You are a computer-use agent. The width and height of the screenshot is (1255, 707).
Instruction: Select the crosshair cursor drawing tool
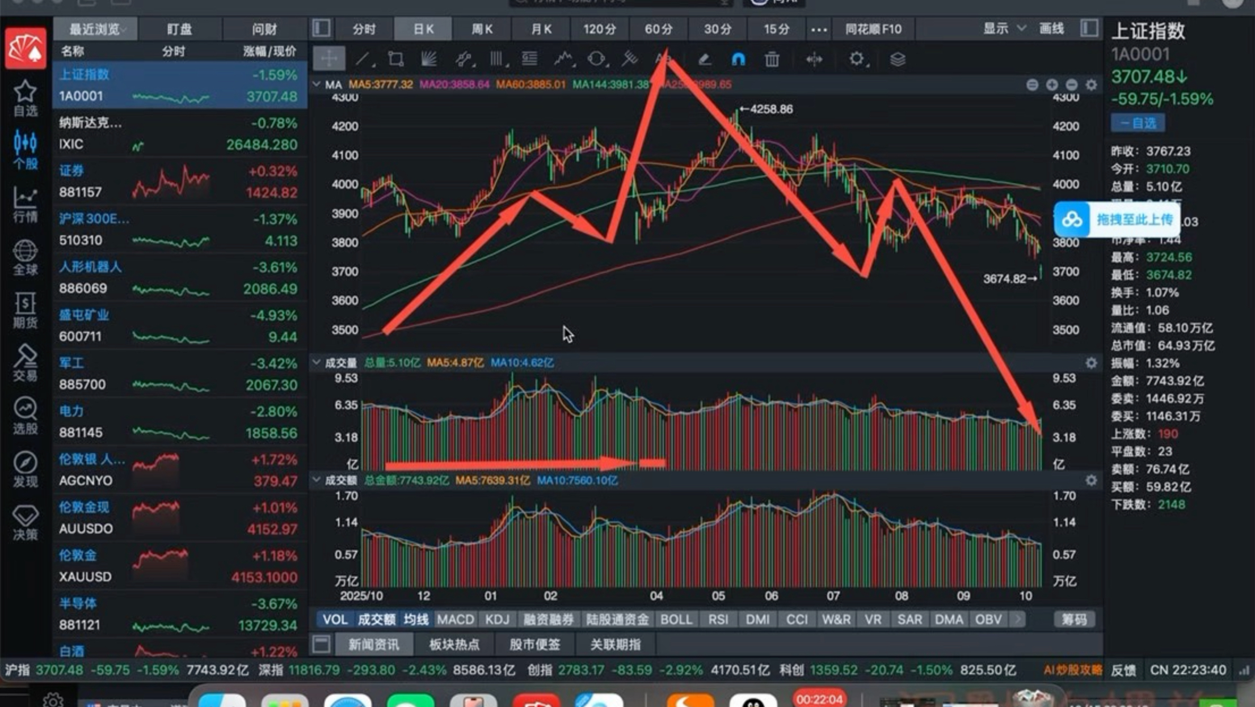pyautogui.click(x=329, y=59)
